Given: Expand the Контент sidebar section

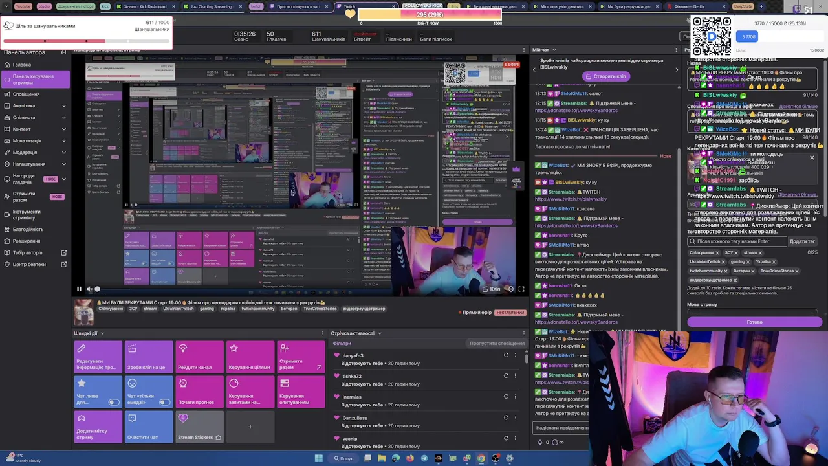Looking at the screenshot, I should [63, 129].
